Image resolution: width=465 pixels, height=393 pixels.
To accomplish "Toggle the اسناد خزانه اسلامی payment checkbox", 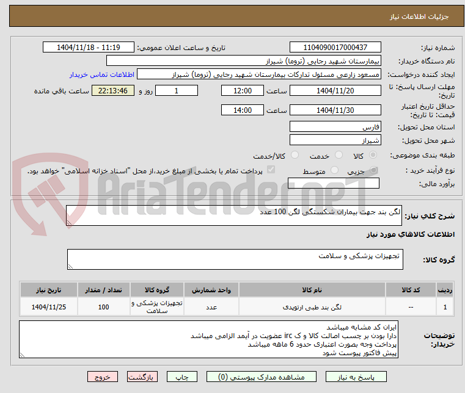I will click(271, 170).
